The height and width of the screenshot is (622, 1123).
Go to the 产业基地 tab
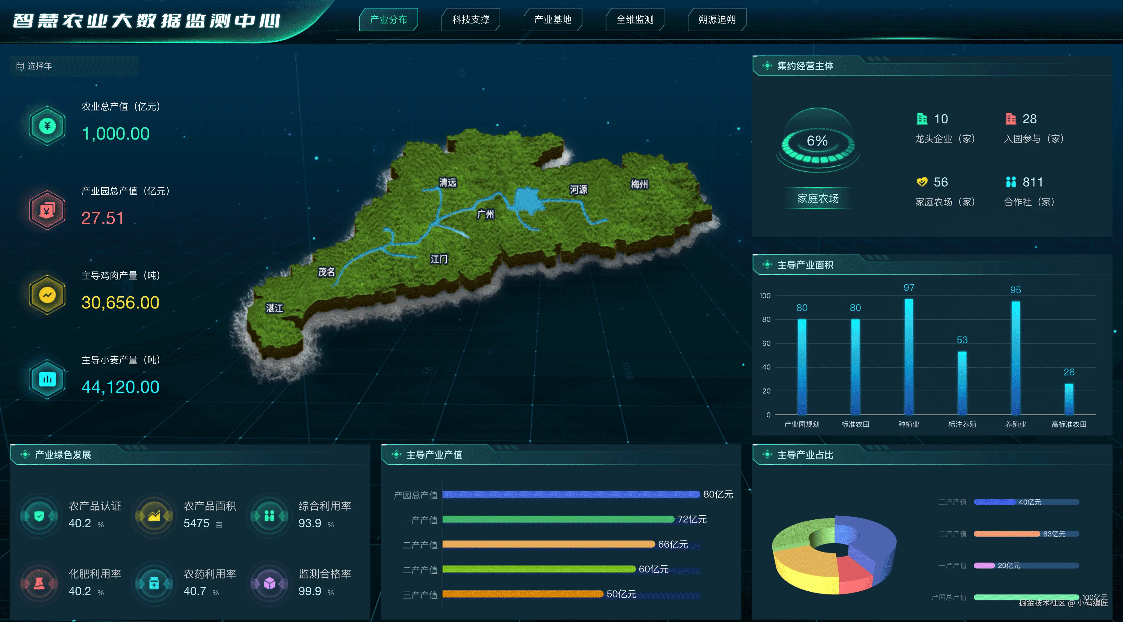[552, 20]
